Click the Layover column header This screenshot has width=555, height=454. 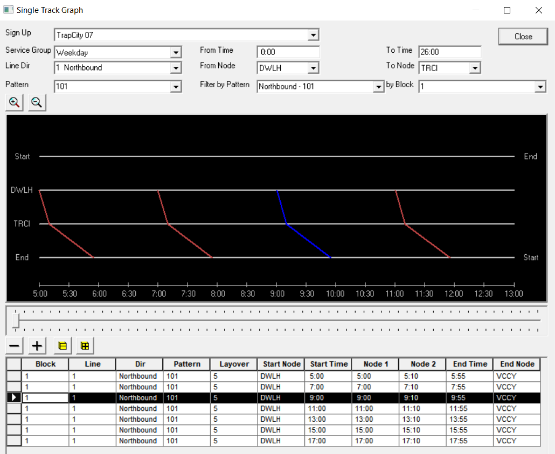pos(234,364)
